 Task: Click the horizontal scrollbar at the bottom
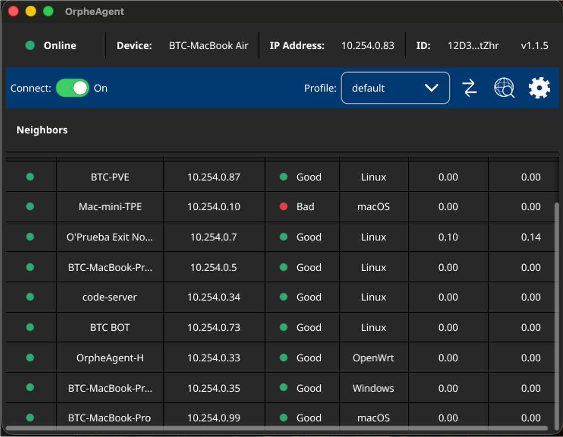pos(277,428)
